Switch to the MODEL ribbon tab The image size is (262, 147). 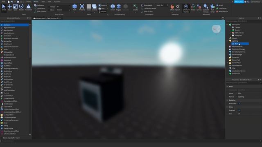(36, 2)
